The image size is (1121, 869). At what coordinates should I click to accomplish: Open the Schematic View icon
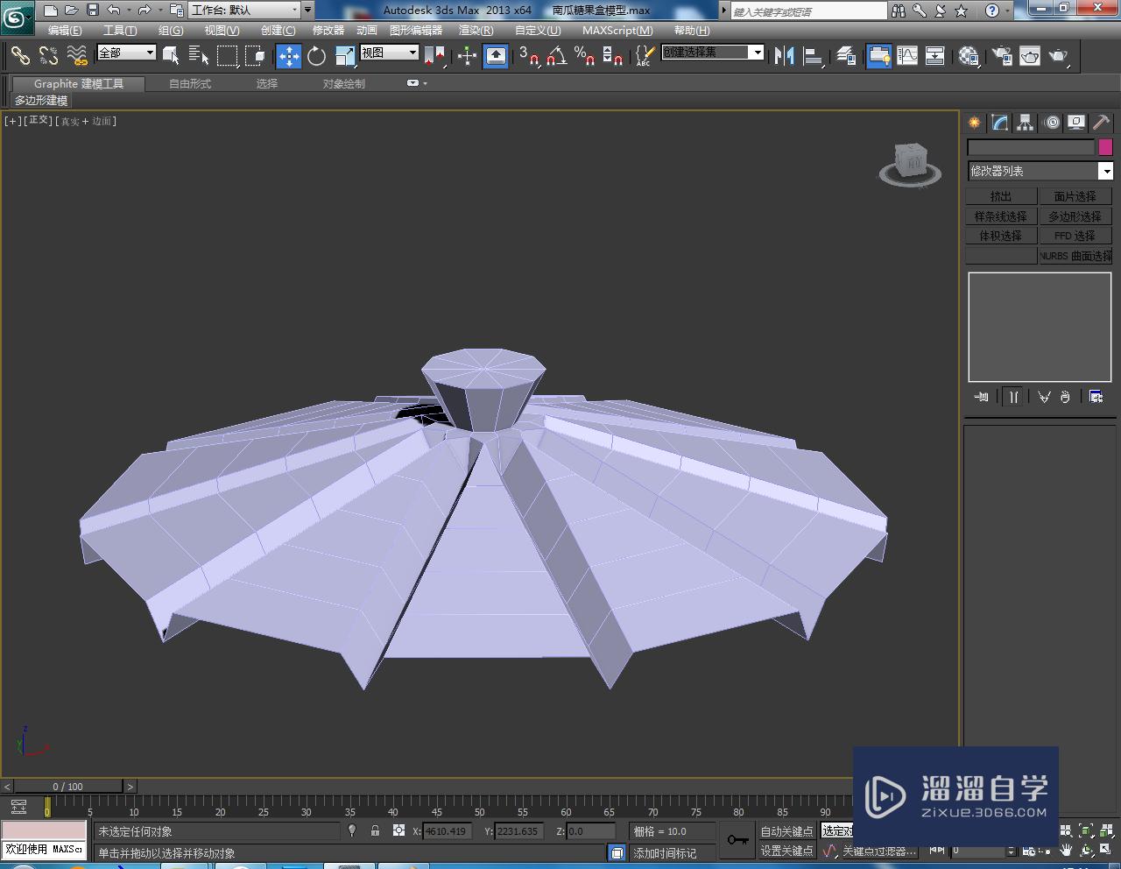pos(935,56)
